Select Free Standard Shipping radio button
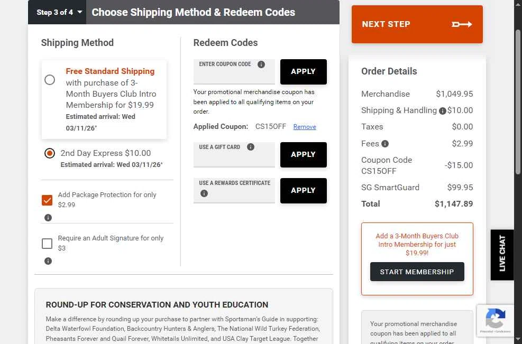Viewport: 522px width, 344px height. tap(50, 80)
